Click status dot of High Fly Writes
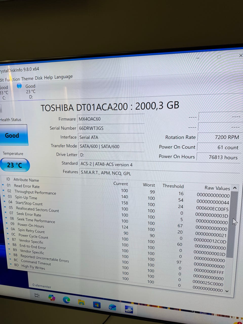 (x=11, y=264)
